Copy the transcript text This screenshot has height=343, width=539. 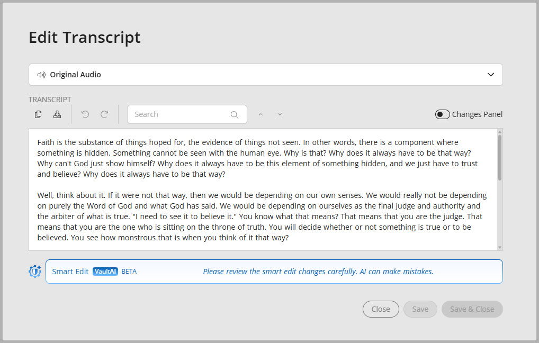coord(38,114)
